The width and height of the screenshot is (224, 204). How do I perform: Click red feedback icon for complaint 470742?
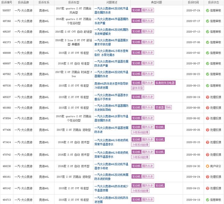[207, 155]
